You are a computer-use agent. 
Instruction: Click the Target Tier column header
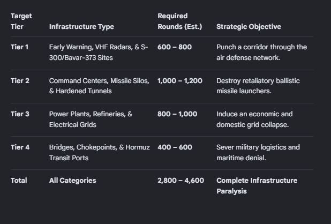pyautogui.click(x=21, y=21)
